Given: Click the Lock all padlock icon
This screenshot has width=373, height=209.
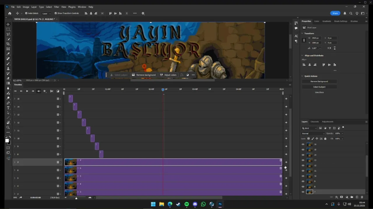Looking at the screenshot, I should [325, 139].
